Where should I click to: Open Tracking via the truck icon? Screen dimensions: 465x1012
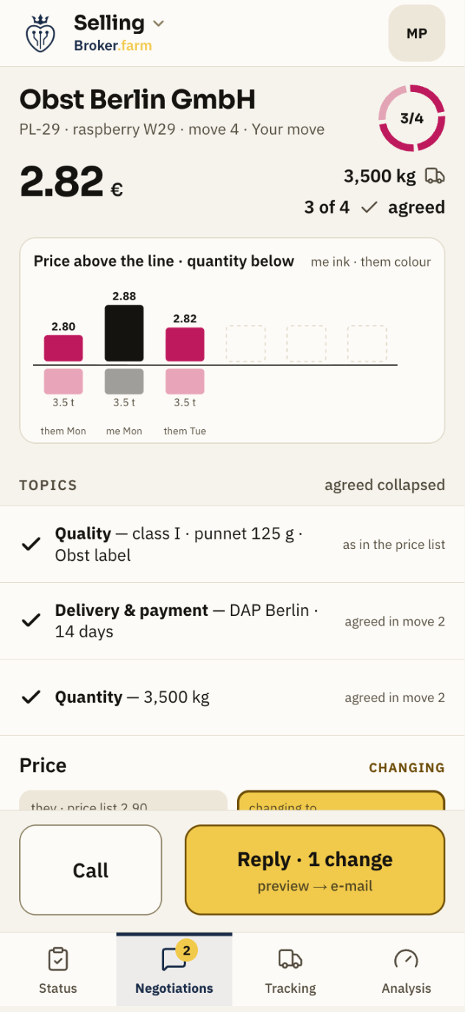coord(290,959)
